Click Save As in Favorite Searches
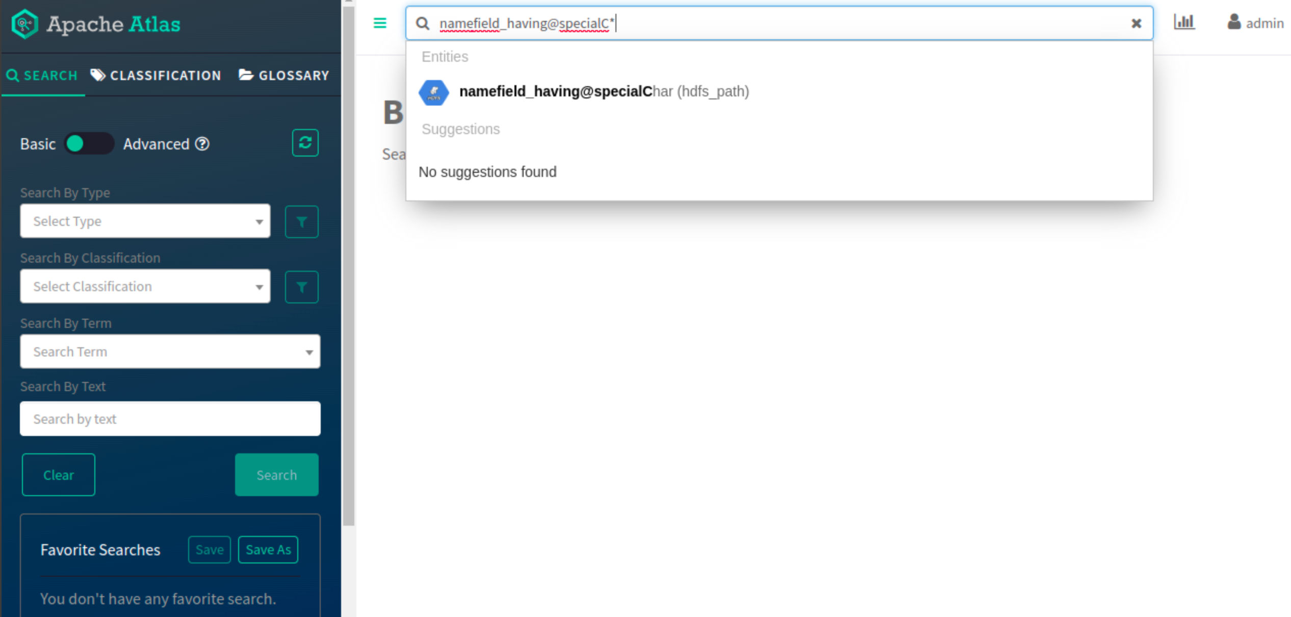The image size is (1291, 617). [268, 550]
